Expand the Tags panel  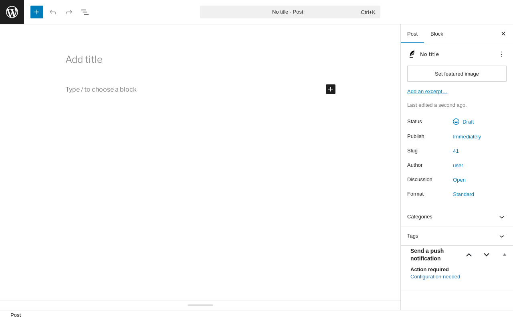pyautogui.click(x=457, y=236)
